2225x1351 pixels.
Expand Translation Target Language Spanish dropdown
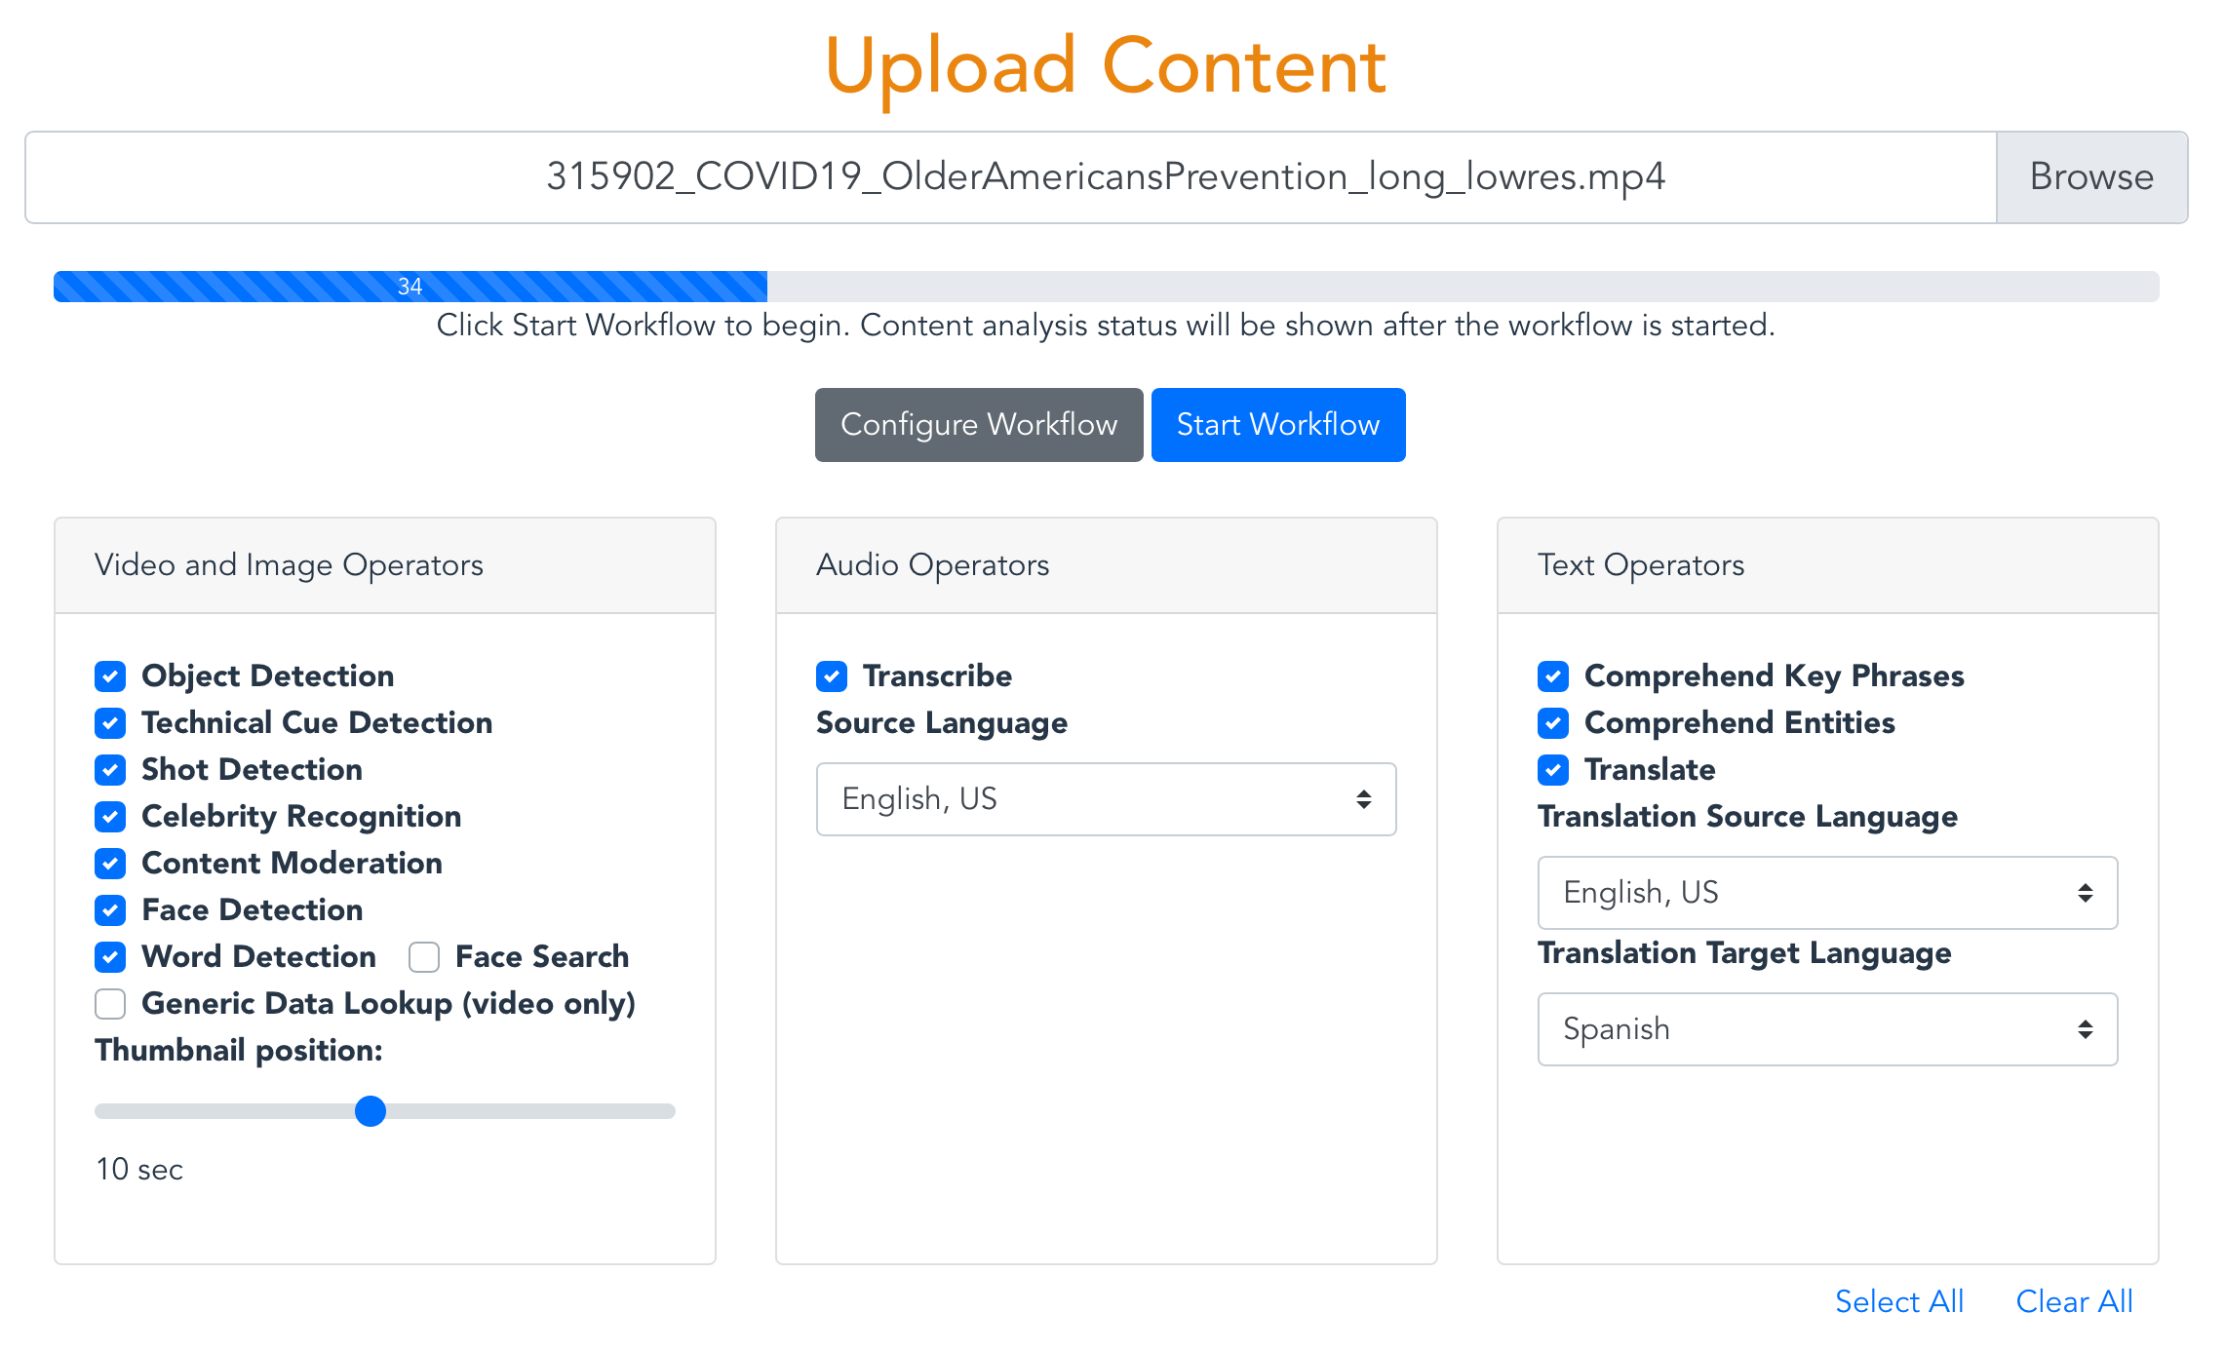[x=1827, y=1029]
